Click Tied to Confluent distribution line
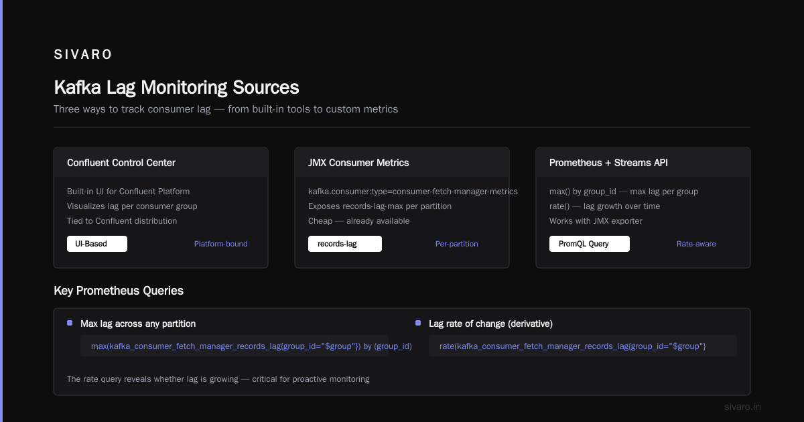The image size is (804, 422). (x=122, y=221)
